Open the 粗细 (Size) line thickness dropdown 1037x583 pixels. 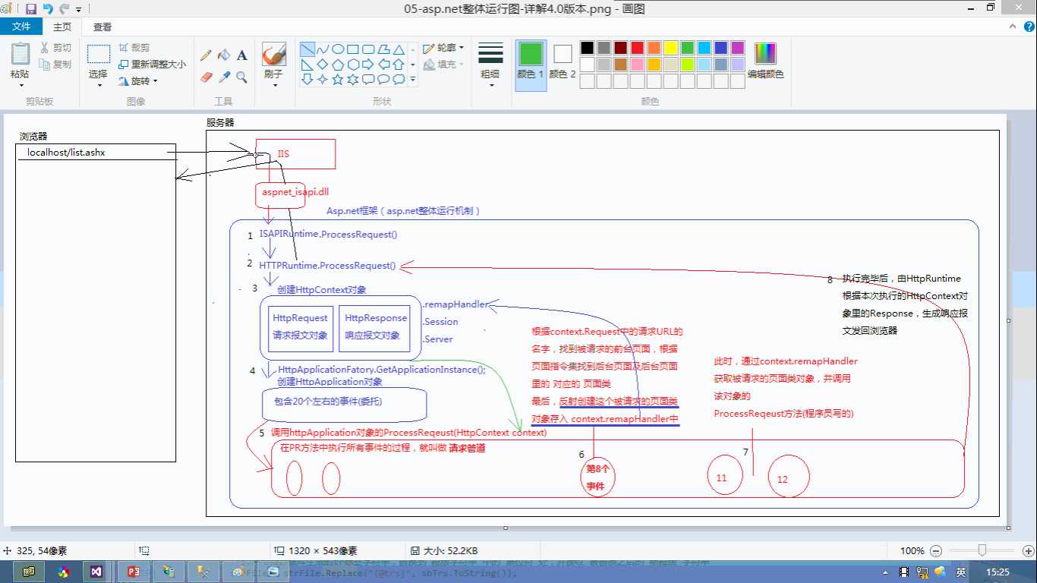(490, 65)
